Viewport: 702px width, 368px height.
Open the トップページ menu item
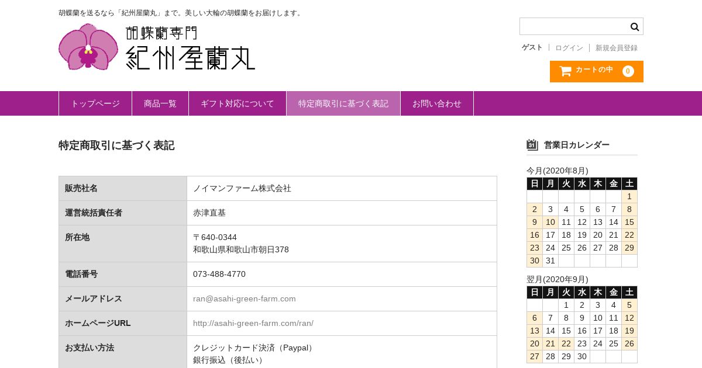click(95, 103)
